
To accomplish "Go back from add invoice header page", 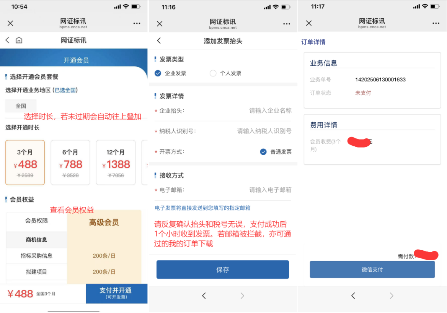I will click(159, 41).
